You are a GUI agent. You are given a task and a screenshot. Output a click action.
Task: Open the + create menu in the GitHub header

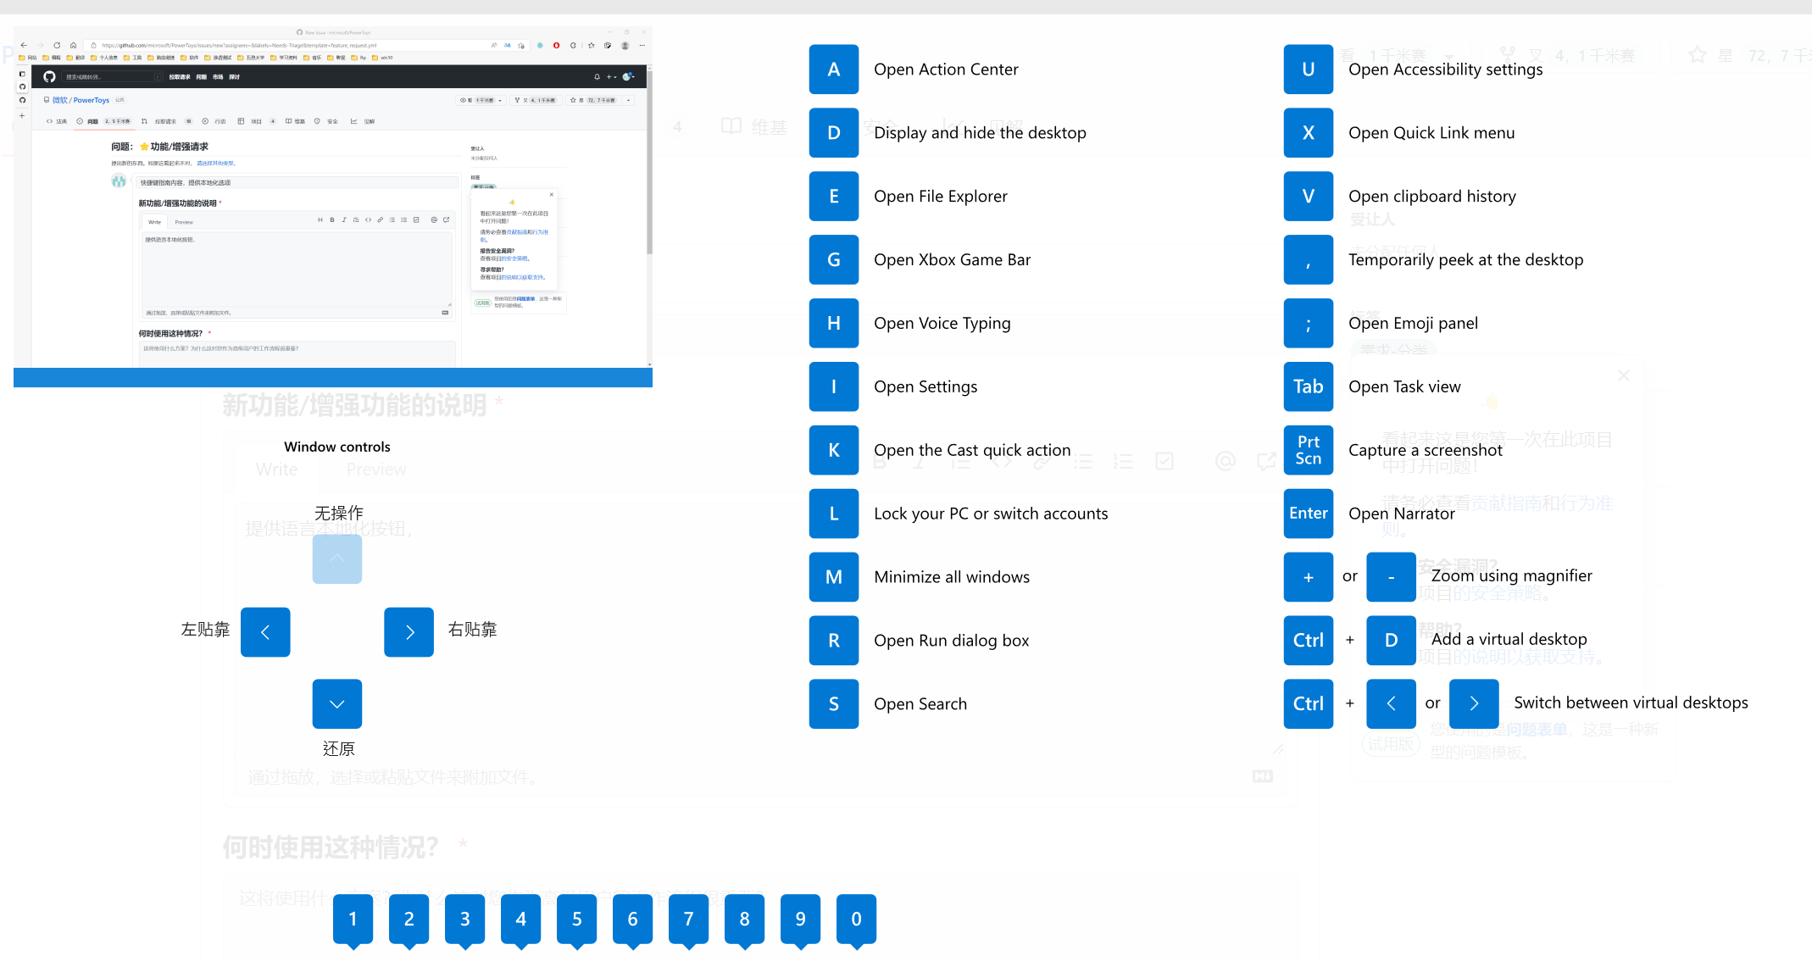[x=609, y=77]
